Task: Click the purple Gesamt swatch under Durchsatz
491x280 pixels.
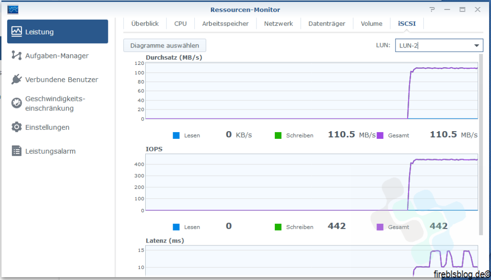Action: click(x=380, y=135)
